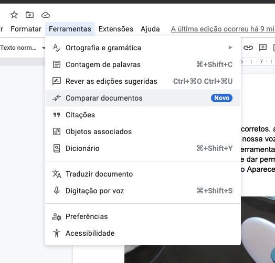
Task: Open the Extensões menu
Action: pos(116,29)
